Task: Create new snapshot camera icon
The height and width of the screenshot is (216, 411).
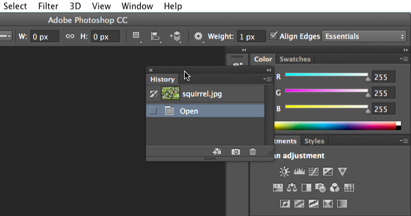Action: [x=235, y=151]
